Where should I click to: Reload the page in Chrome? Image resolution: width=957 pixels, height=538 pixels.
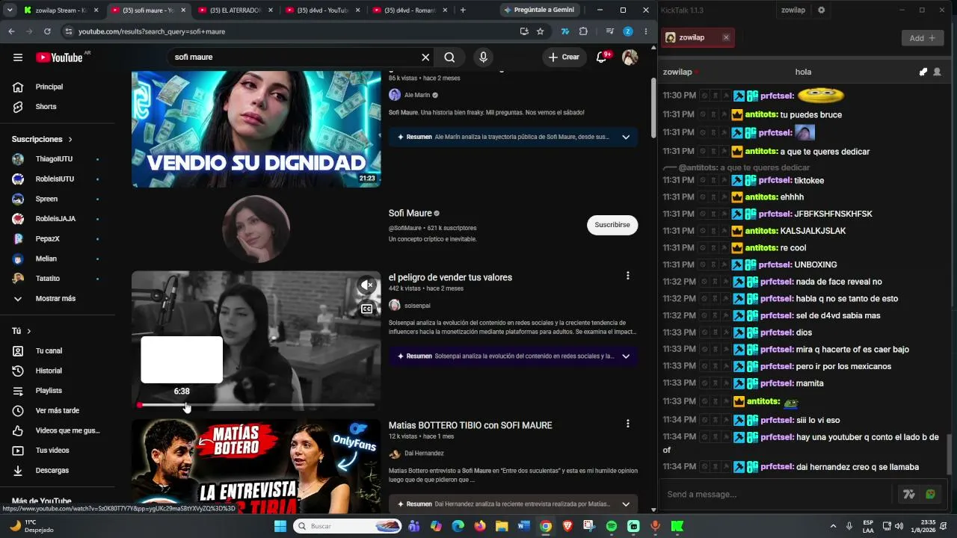coord(47,31)
